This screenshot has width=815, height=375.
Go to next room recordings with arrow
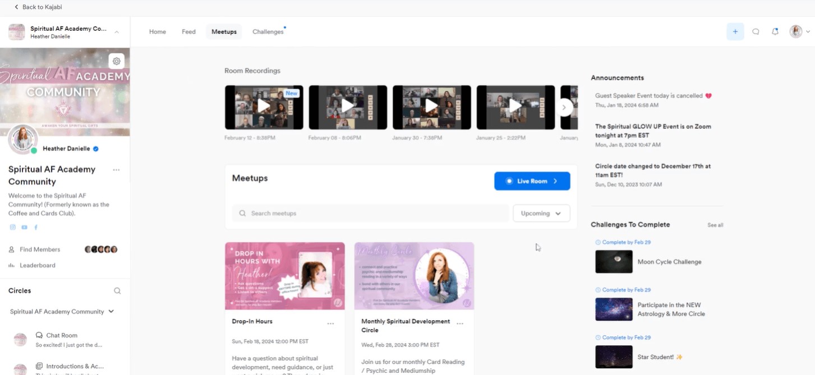coord(565,107)
